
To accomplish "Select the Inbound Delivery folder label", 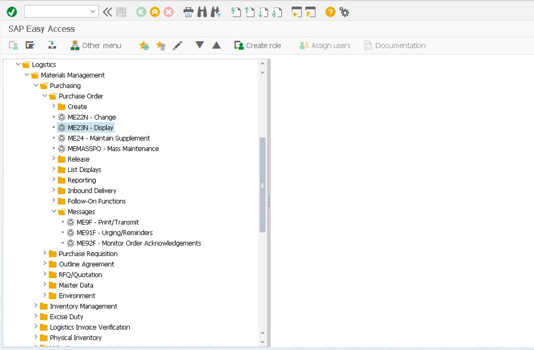I will (x=92, y=191).
